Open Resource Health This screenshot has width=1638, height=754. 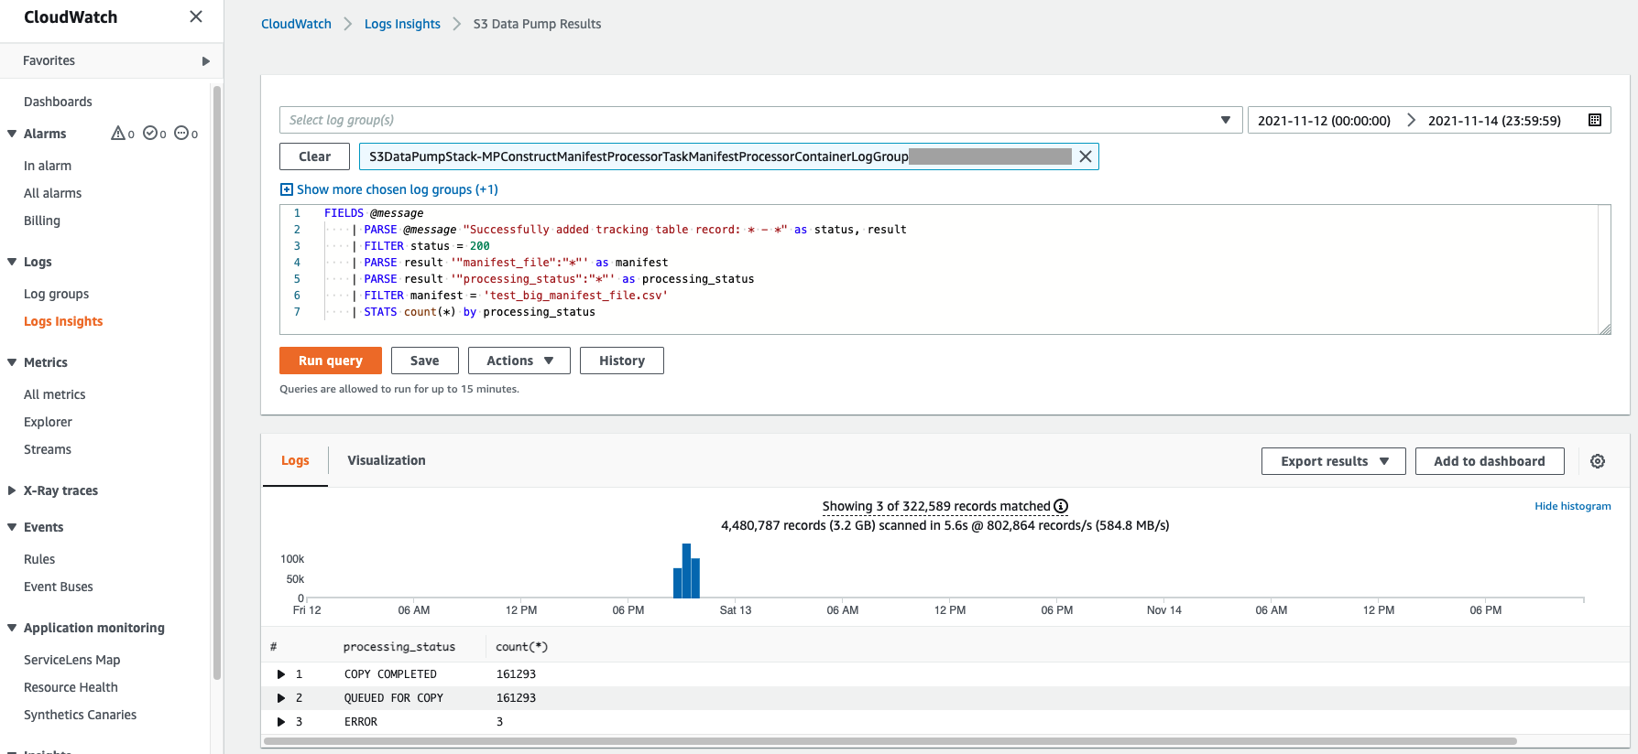click(71, 687)
